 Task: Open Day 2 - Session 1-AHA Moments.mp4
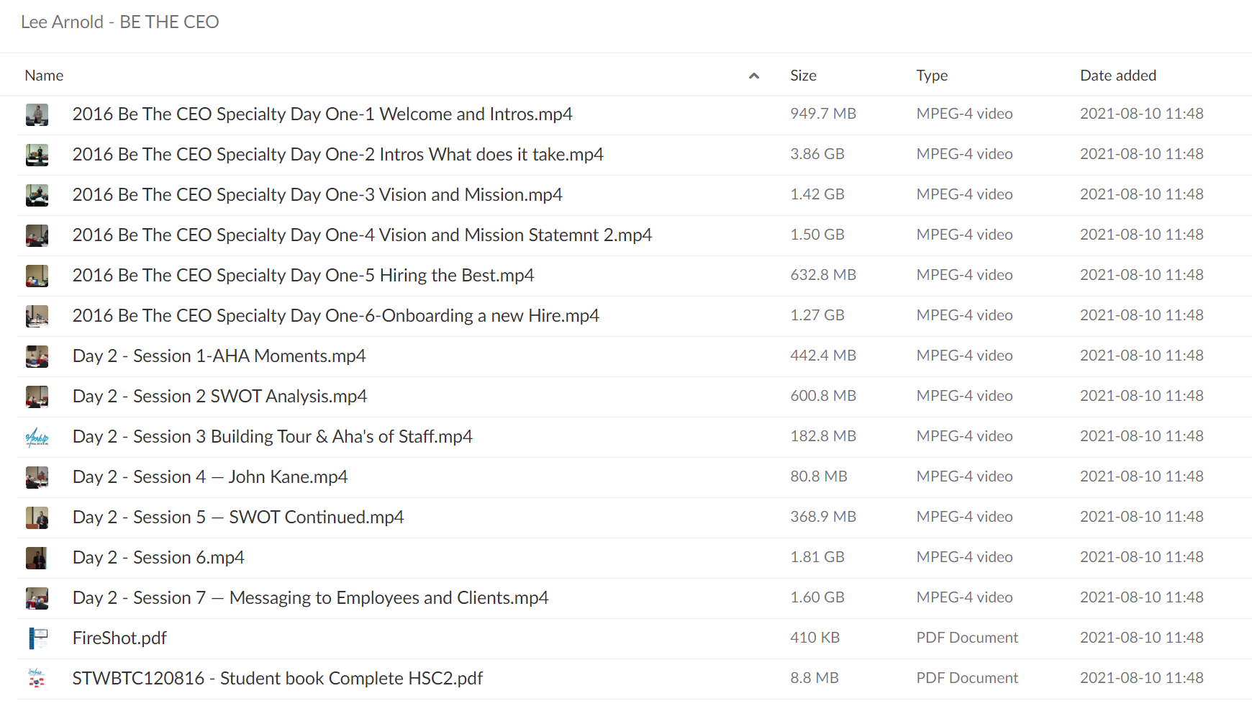coord(219,356)
